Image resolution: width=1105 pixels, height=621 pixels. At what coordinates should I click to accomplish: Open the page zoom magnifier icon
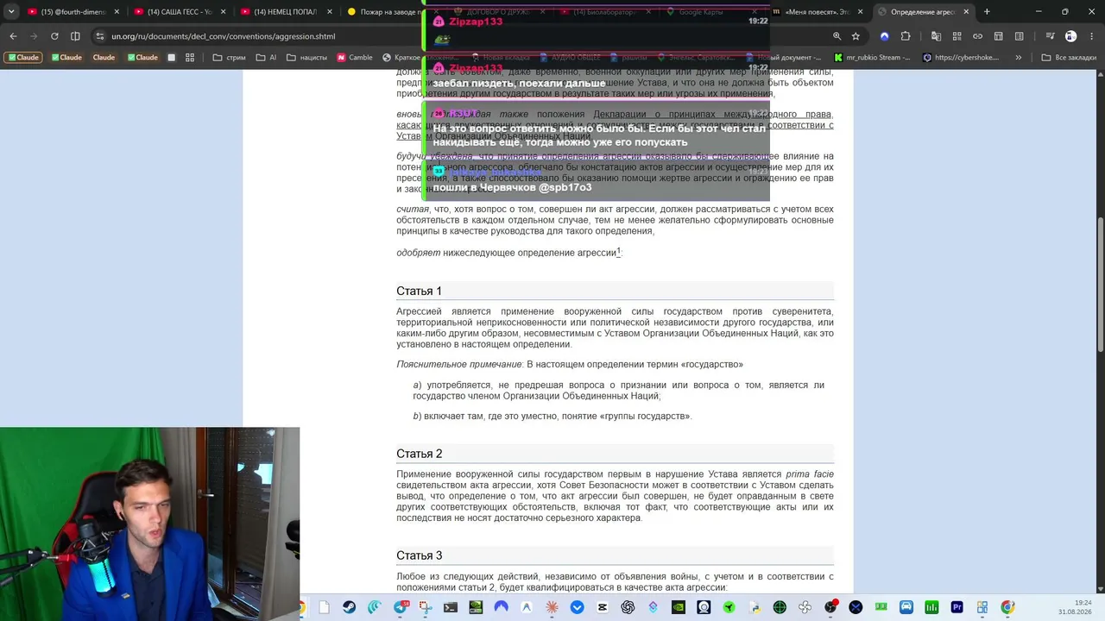[837, 36]
